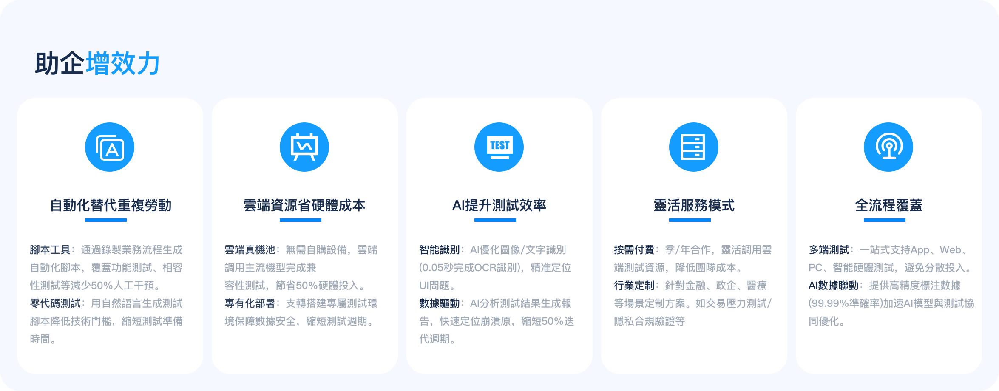Click the text 容性測試，節省50%硬體投入

point(292,286)
